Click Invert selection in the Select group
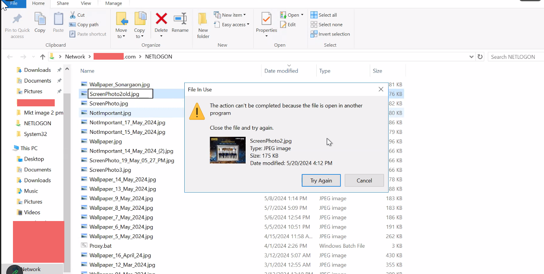Viewport: 544px width, 274px height. 330,34
